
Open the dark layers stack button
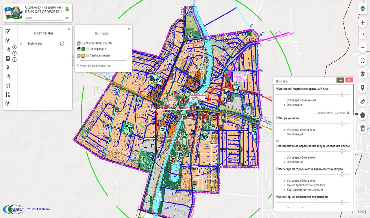tap(362, 74)
